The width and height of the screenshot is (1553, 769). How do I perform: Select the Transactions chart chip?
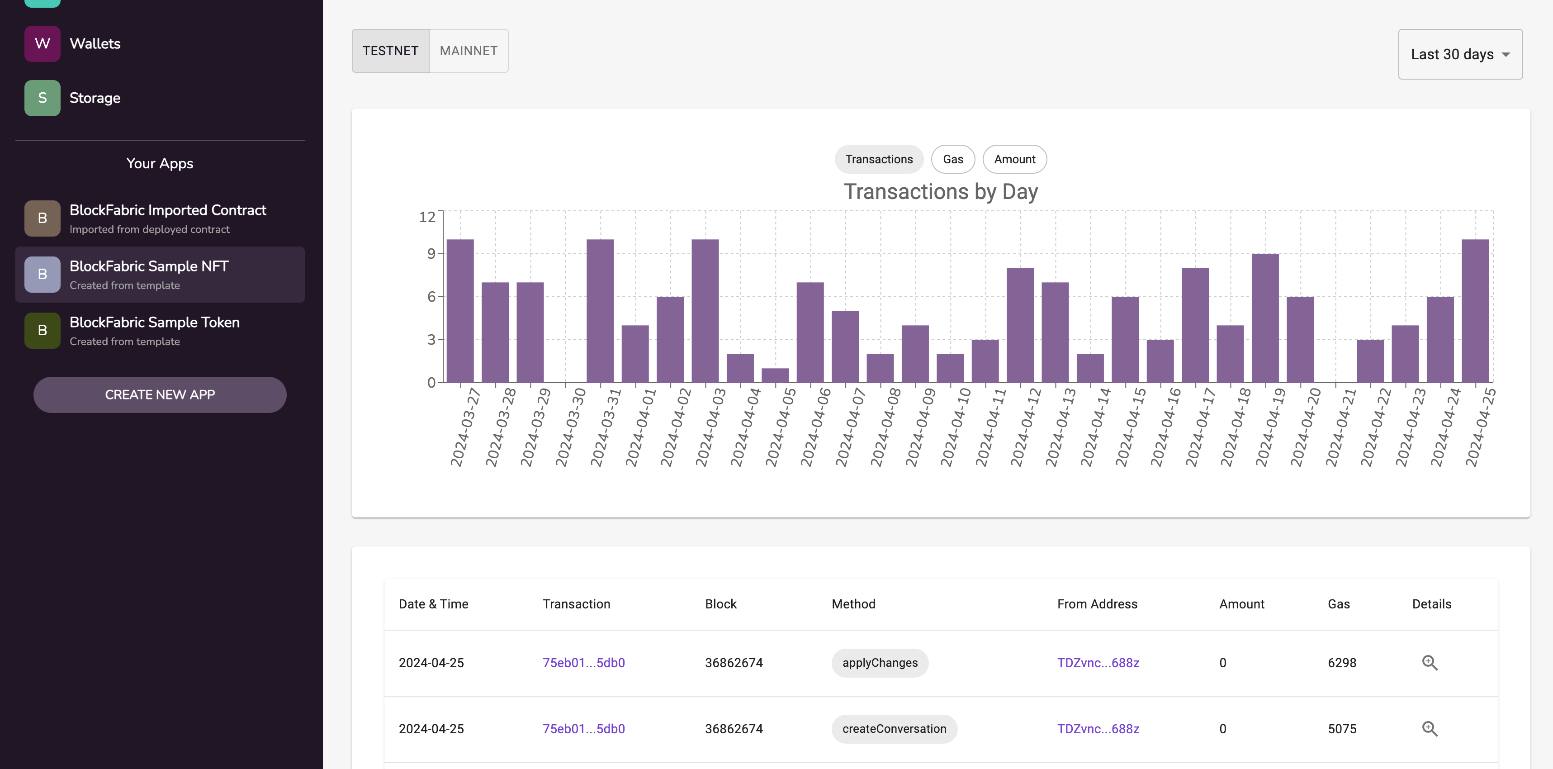878,159
